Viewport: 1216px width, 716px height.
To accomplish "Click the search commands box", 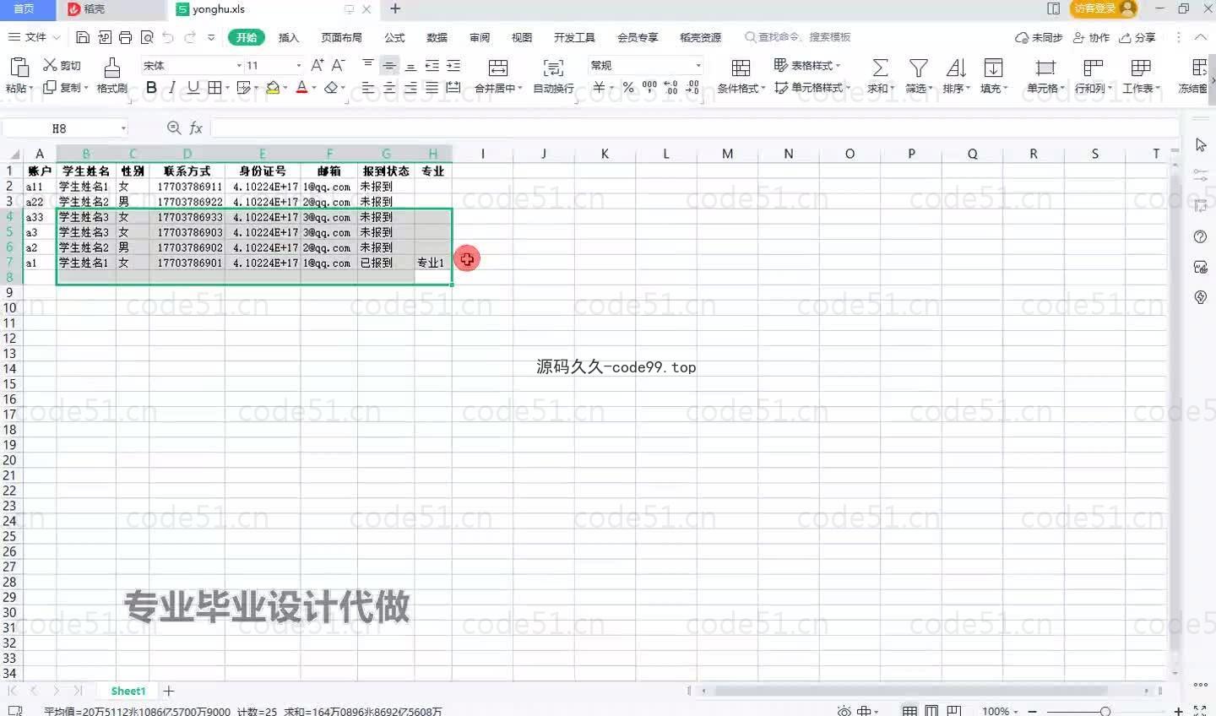I will pos(798,37).
